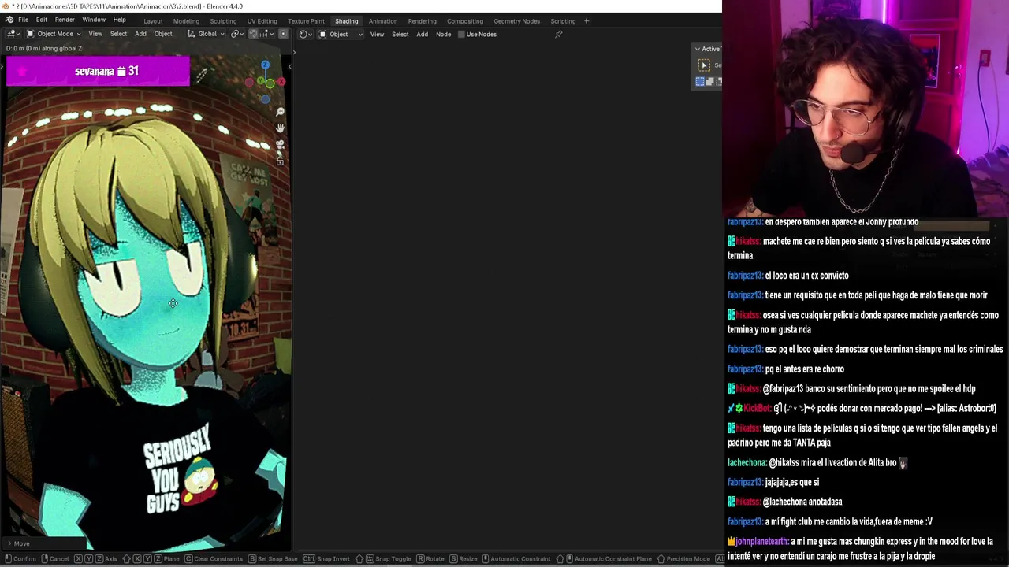
Task: Open the Global transform orientation dropdown
Action: coord(206,34)
